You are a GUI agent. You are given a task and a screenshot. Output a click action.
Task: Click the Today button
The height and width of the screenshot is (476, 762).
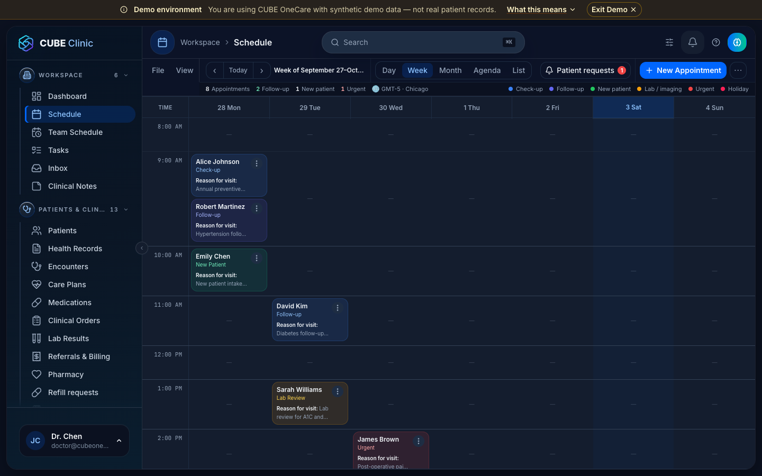(x=238, y=70)
